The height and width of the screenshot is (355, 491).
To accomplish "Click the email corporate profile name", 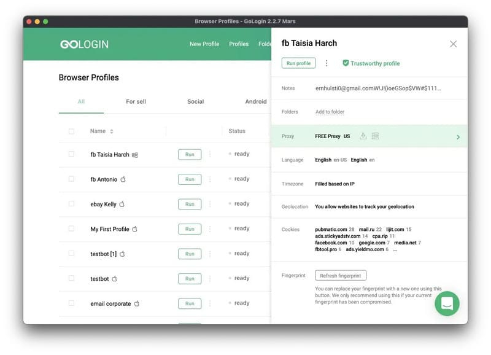I will click(110, 303).
